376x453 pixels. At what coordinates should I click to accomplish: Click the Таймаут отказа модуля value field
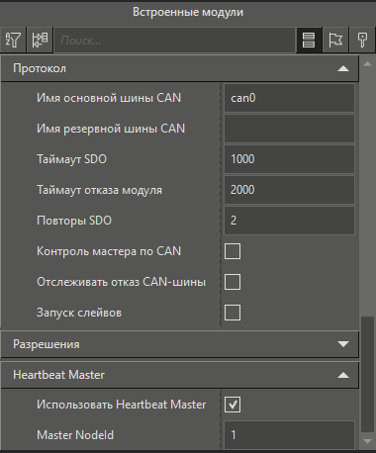(x=289, y=190)
